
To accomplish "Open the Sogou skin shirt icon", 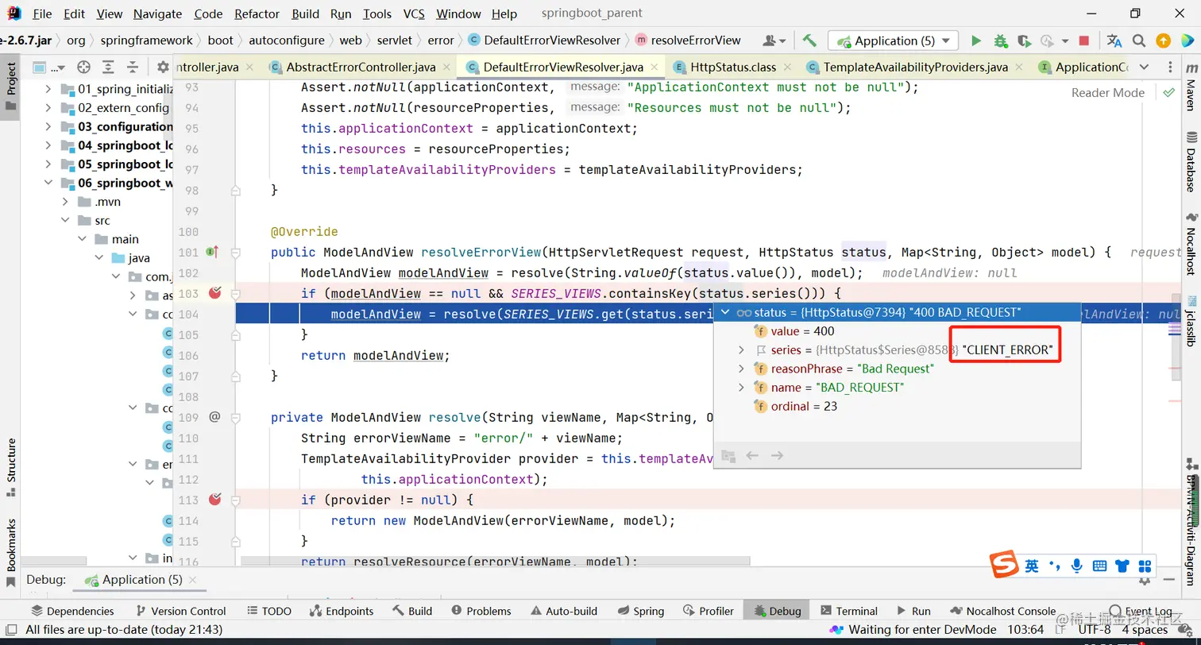I will pyautogui.click(x=1122, y=566).
